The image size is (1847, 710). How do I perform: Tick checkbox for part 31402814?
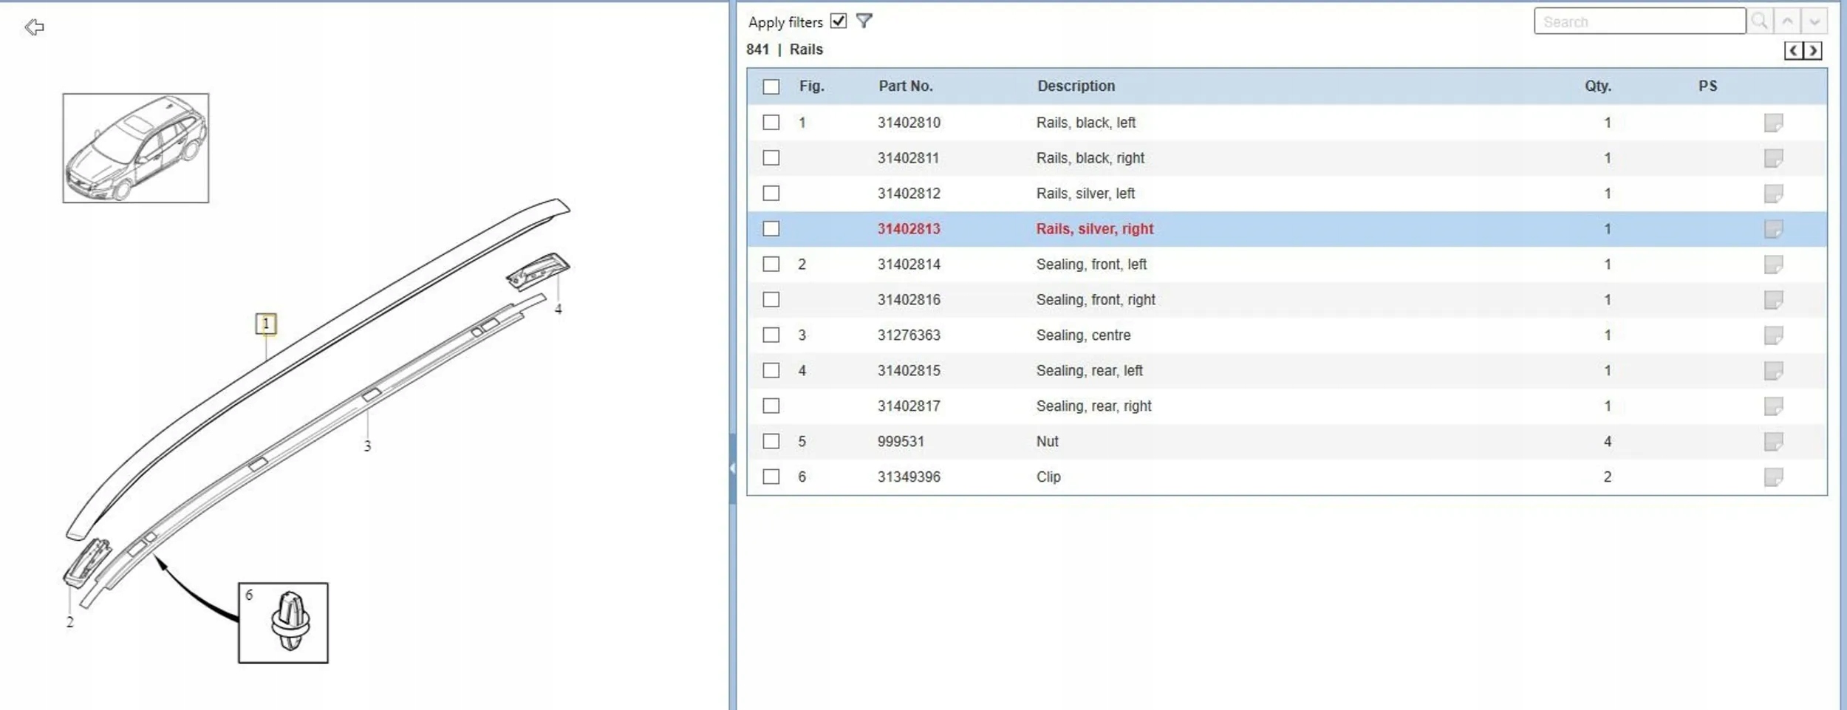coord(771,264)
